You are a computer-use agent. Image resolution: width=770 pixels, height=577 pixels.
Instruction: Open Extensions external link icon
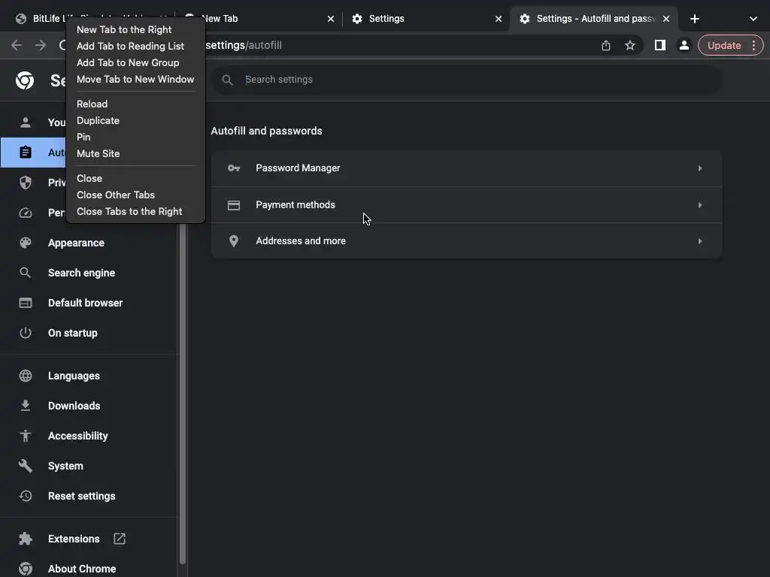tap(120, 539)
